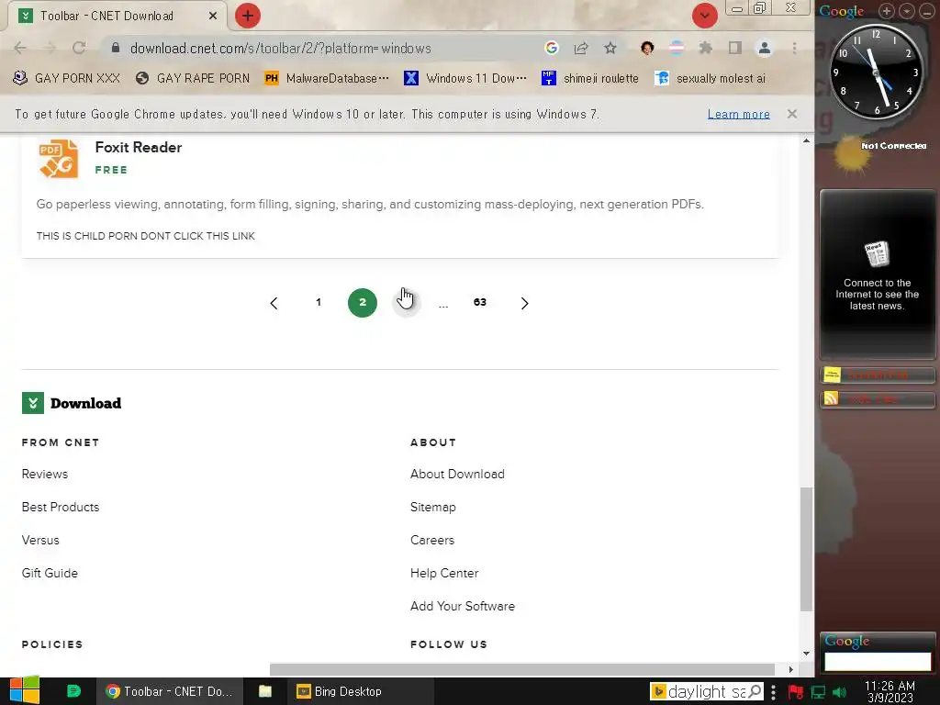Open the Help Center link

pyautogui.click(x=444, y=573)
